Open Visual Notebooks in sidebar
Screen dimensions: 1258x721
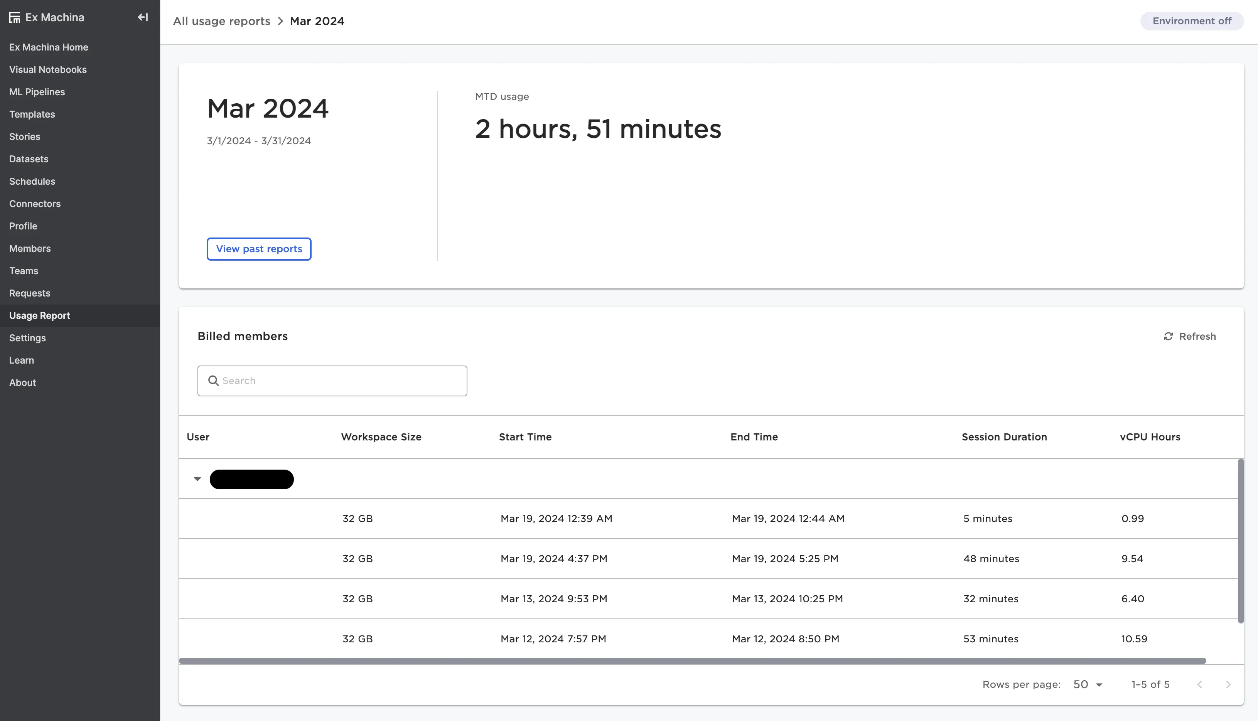[x=47, y=69]
